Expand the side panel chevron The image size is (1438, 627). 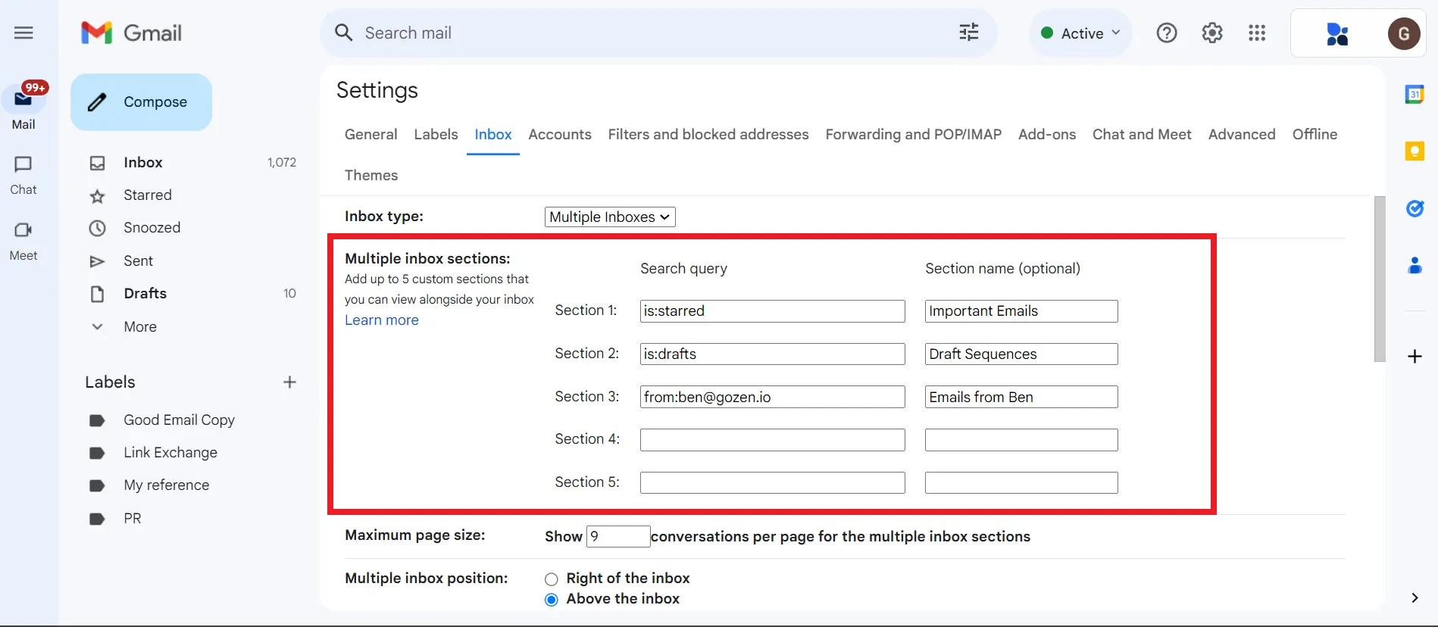pos(1415,597)
